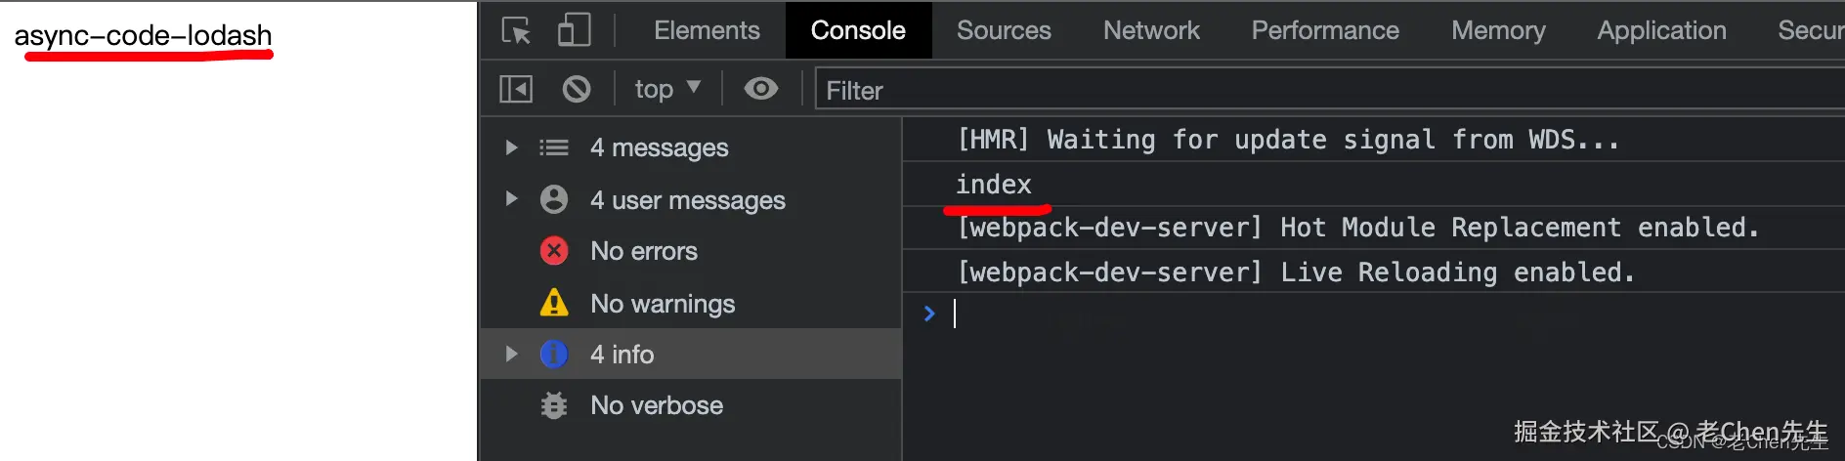Go to the Sources tab
Image resolution: width=1845 pixels, height=461 pixels.
[x=1004, y=30]
